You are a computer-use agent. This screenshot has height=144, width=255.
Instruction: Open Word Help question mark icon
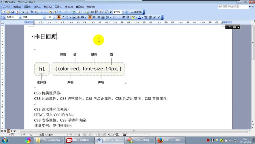pos(126,12)
